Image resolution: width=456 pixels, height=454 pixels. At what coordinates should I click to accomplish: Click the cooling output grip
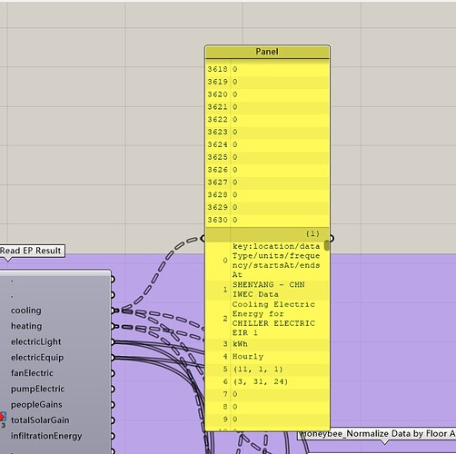(x=113, y=311)
